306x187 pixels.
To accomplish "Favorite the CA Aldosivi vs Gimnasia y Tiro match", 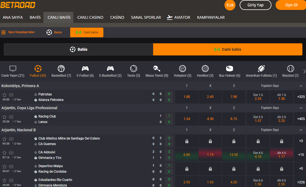I will (x=4, y=153).
